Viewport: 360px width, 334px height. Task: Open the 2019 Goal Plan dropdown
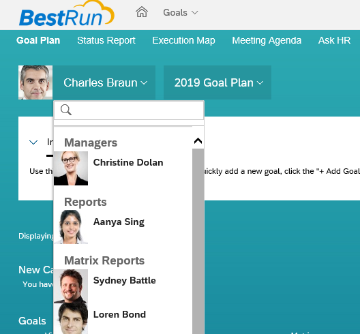pyautogui.click(x=217, y=82)
